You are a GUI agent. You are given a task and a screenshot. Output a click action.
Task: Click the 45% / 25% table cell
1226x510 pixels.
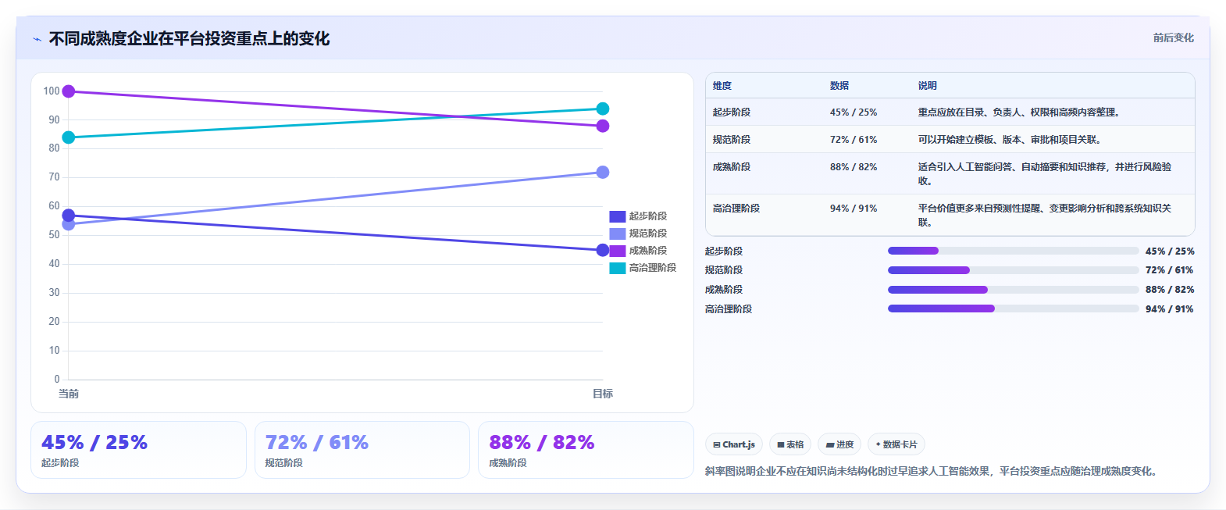click(854, 112)
